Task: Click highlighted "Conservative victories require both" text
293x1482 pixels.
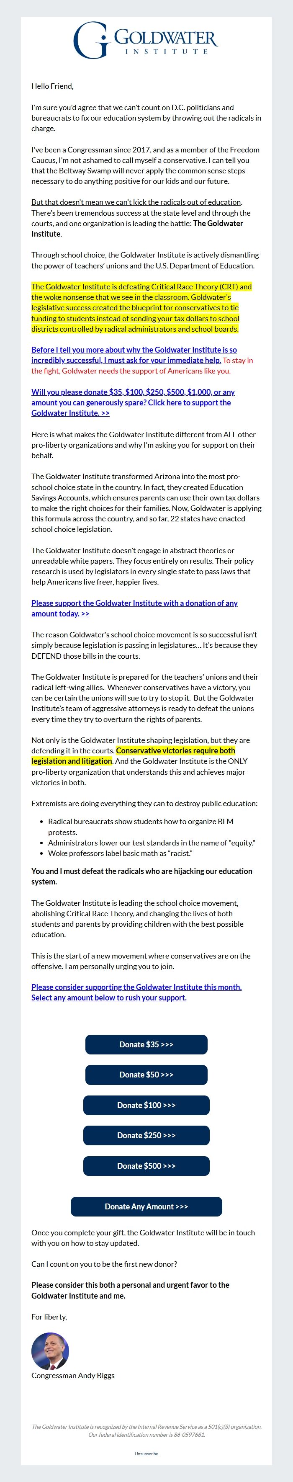Action: click(175, 751)
